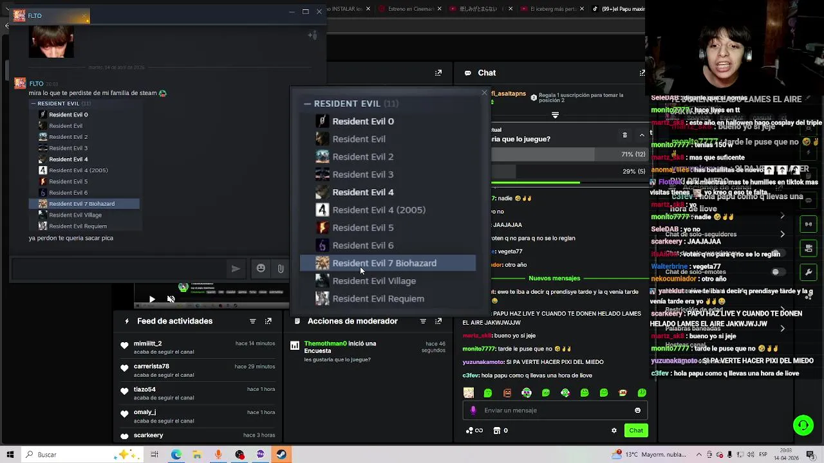Open Themothman0 profile link in moderator actions
The width and height of the screenshot is (824, 463).
pos(325,343)
